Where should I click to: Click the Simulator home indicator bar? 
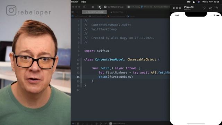pyautogui.click(x=196, y=124)
